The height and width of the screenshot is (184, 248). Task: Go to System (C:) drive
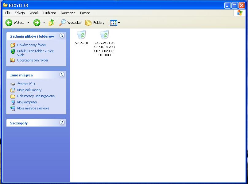pyautogui.click(x=26, y=84)
